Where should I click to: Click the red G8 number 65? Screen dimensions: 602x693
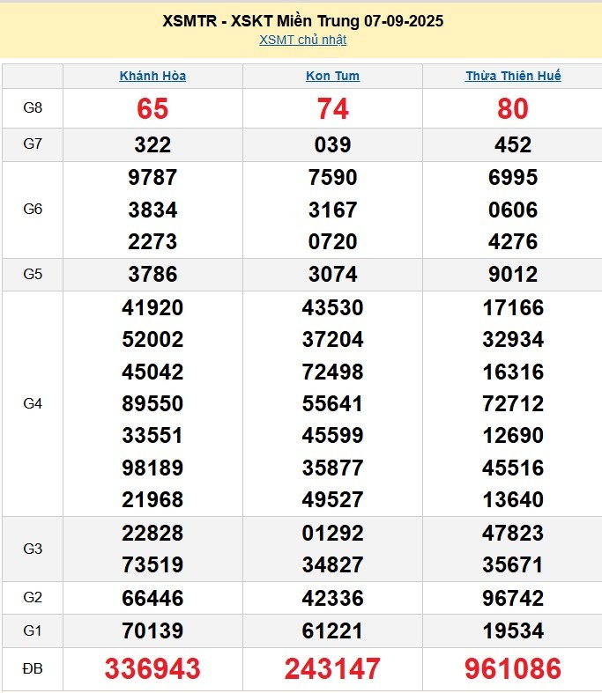pyautogui.click(x=152, y=108)
